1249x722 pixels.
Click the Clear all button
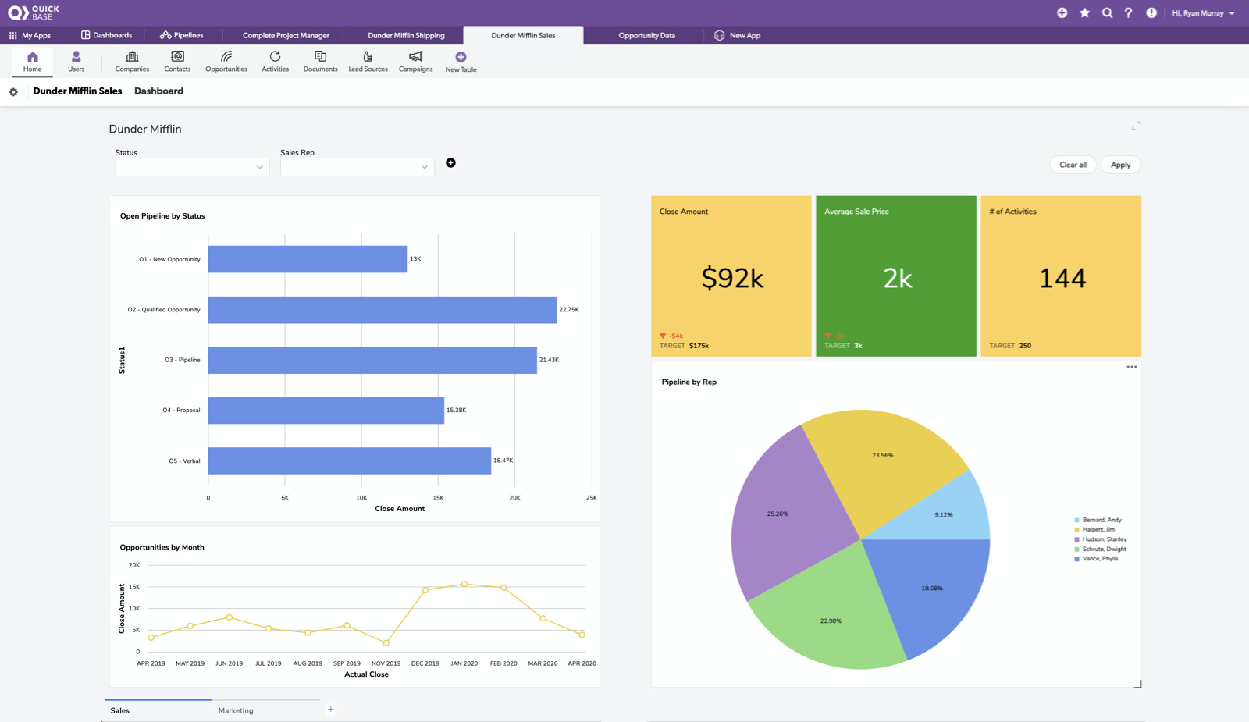point(1073,165)
